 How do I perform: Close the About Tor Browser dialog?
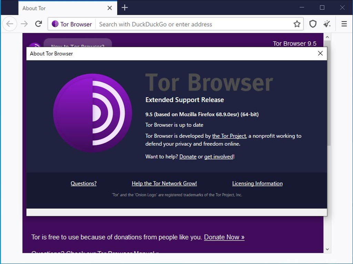coord(320,53)
